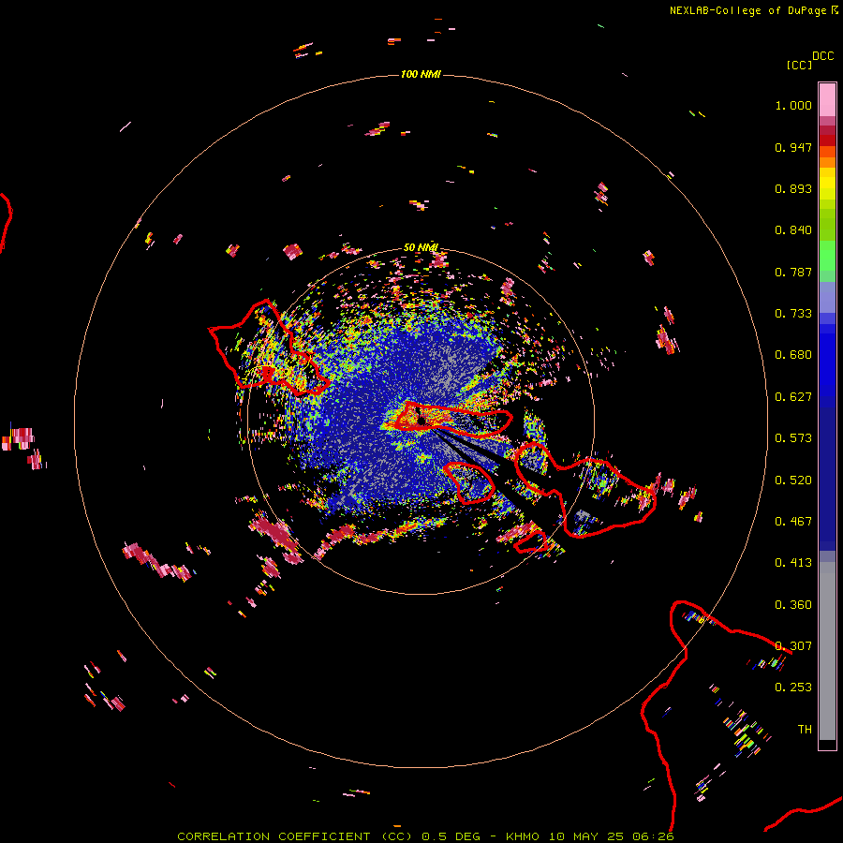Click the 0.413 color scale value

(x=793, y=563)
